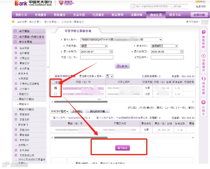Expand 业务查询 tree node
The image size is (210, 169).
click(16, 150)
